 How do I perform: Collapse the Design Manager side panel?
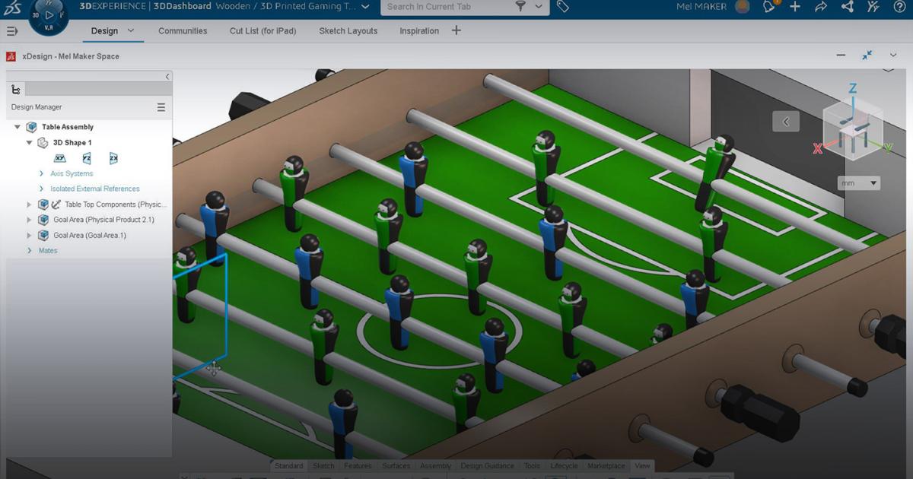pyautogui.click(x=167, y=77)
